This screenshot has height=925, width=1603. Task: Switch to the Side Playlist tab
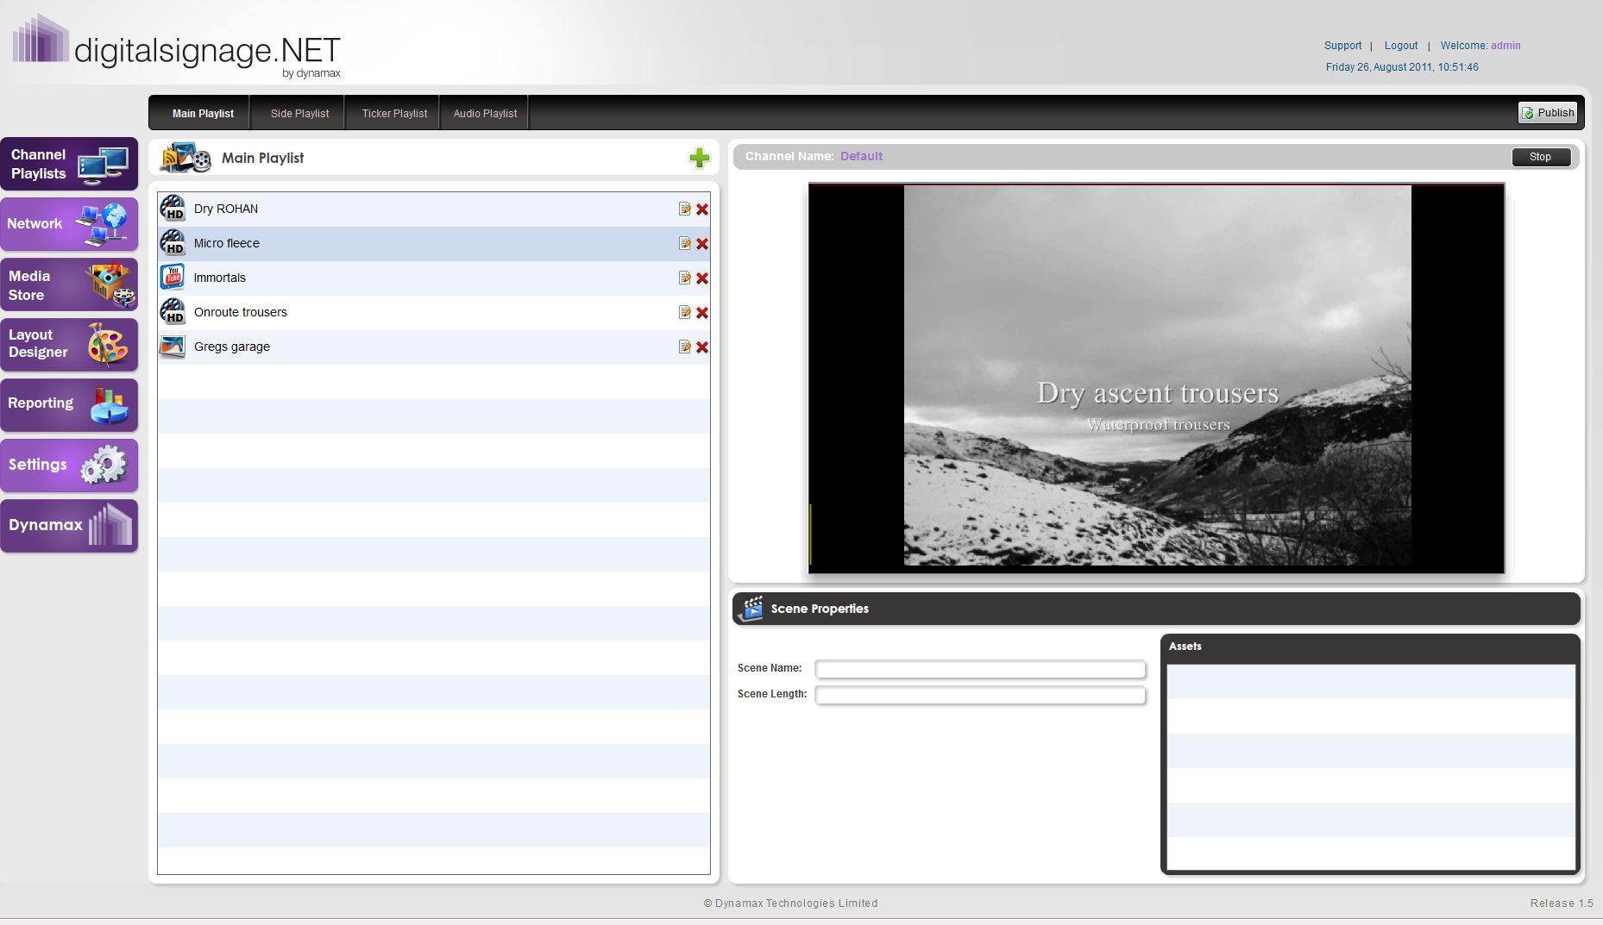point(299,114)
